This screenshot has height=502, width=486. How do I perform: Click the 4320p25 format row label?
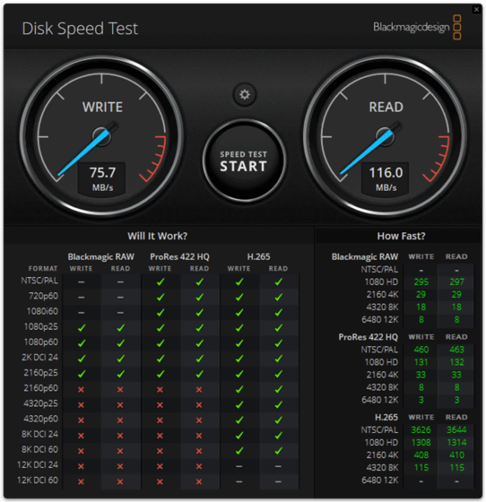pos(41,403)
